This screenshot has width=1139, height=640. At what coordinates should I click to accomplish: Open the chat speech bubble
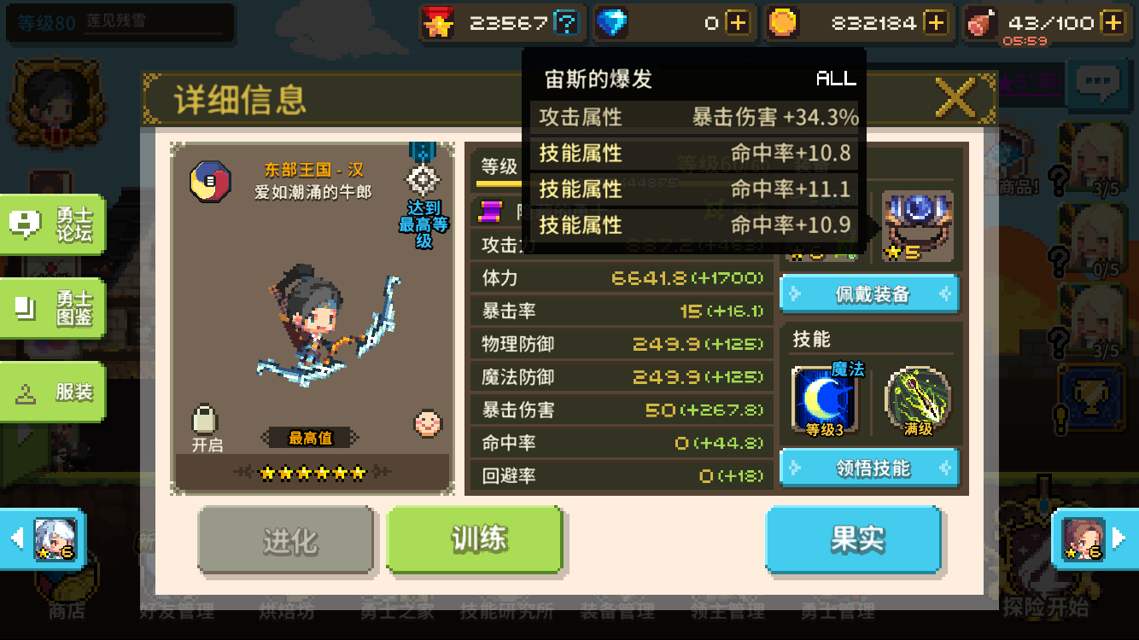tap(1098, 83)
